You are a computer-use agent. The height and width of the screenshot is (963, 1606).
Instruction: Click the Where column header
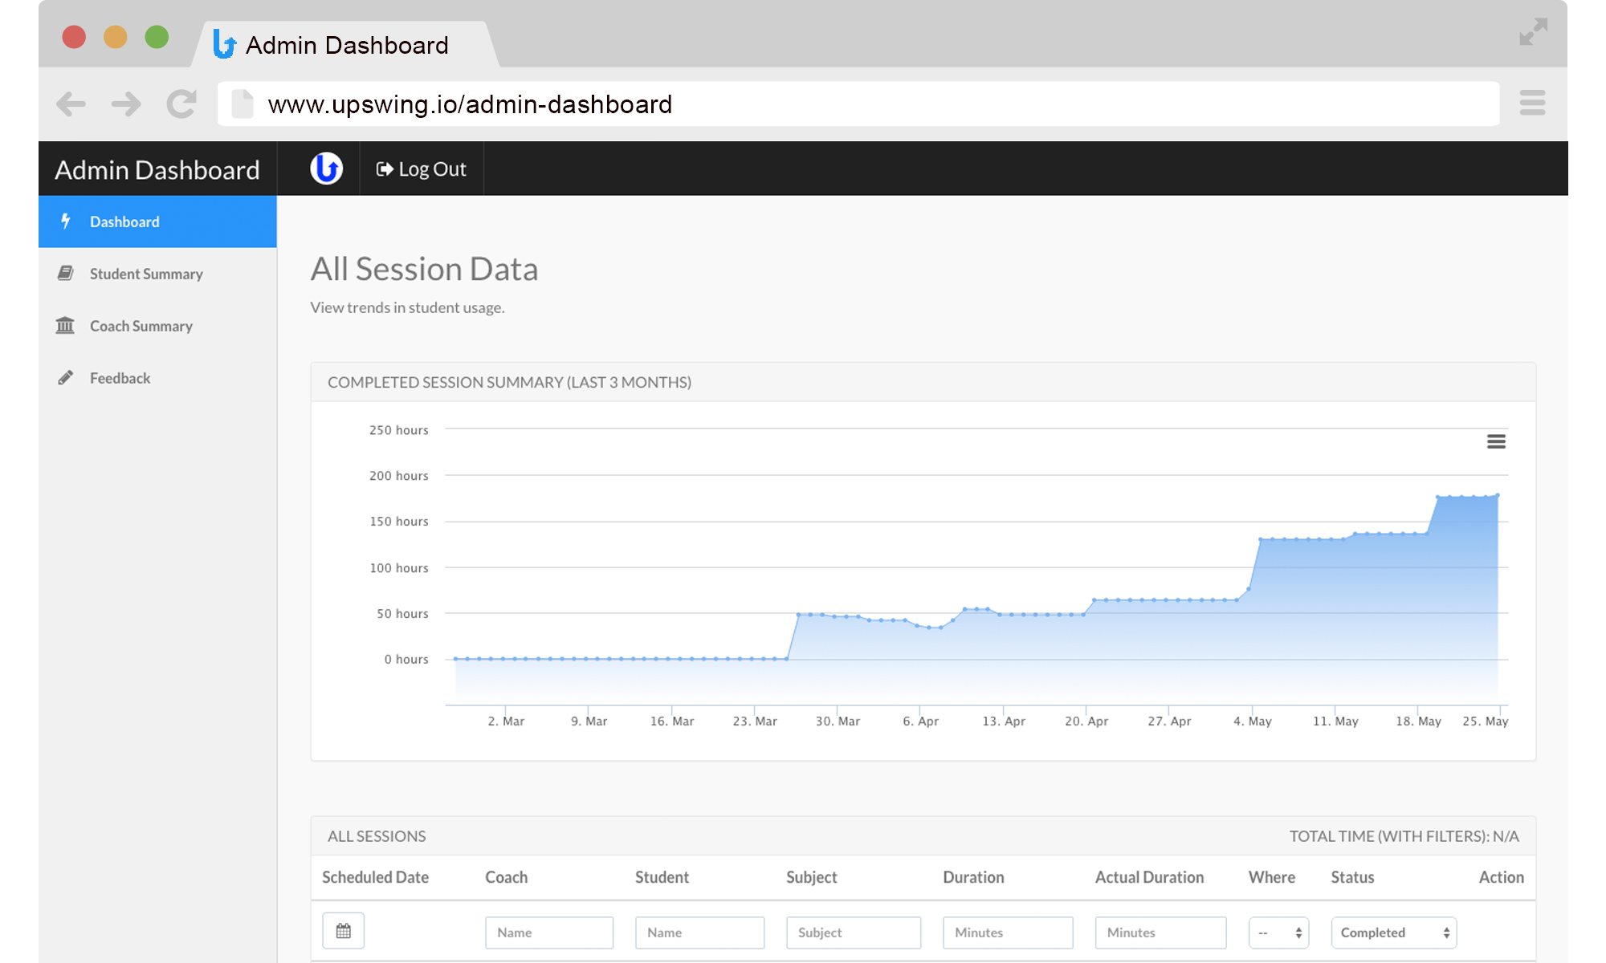point(1272,877)
